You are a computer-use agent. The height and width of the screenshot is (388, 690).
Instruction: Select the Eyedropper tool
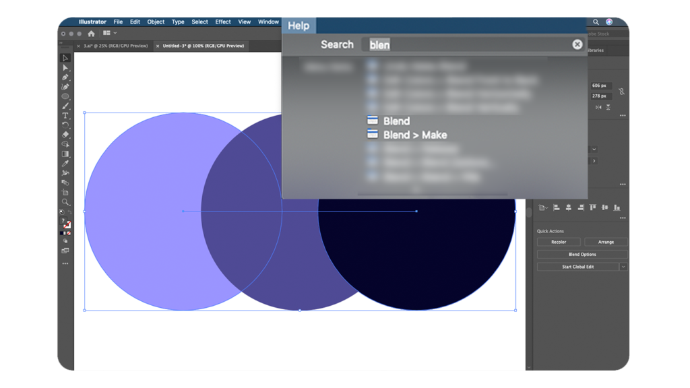pos(65,164)
